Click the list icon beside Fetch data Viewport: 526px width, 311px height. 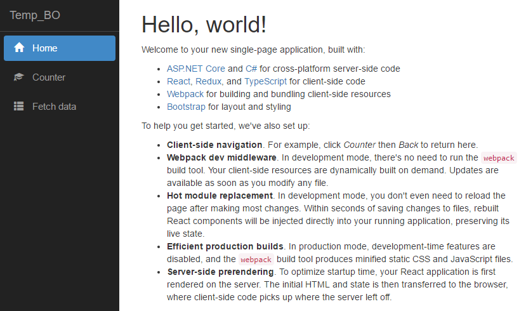point(19,107)
